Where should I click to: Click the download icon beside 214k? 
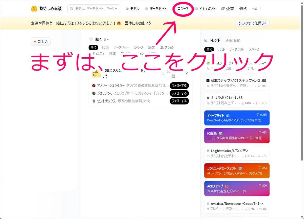(x=245, y=156)
